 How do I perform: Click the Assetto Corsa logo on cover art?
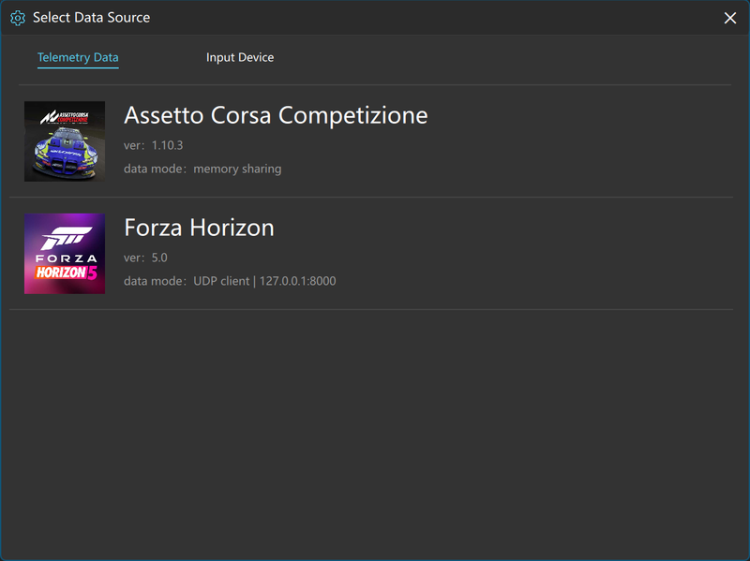pos(65,116)
